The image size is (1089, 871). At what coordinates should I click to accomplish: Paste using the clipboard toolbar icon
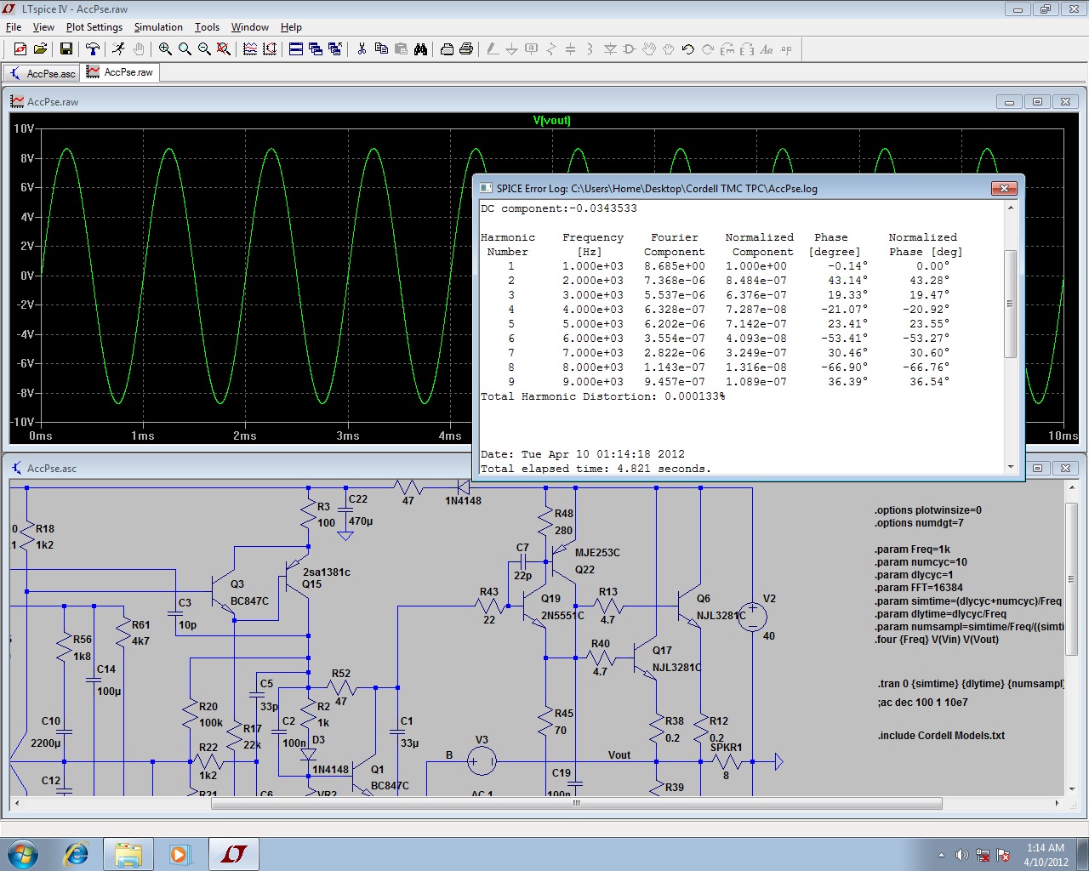[401, 49]
